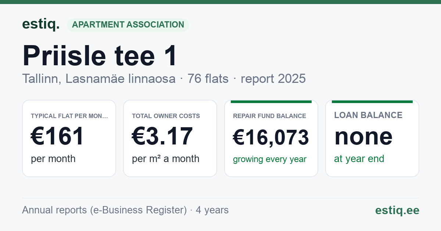The width and height of the screenshot is (441, 231).
Task: Click the 'at year end' caption
Action: click(x=359, y=159)
